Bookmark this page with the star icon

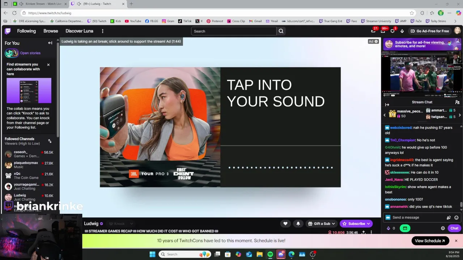click(412, 13)
